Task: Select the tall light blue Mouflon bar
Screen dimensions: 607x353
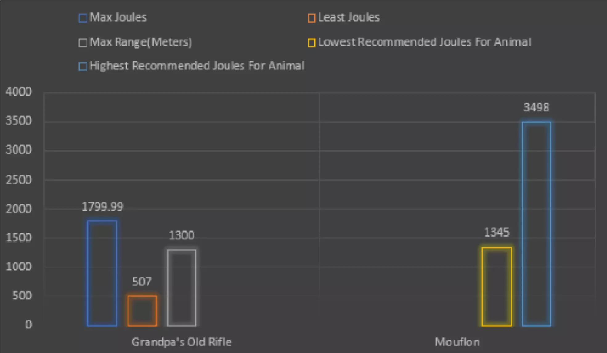Action: click(x=536, y=224)
